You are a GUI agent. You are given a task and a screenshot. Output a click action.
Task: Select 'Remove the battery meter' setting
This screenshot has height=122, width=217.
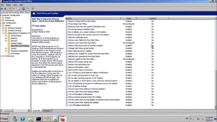point(78,67)
